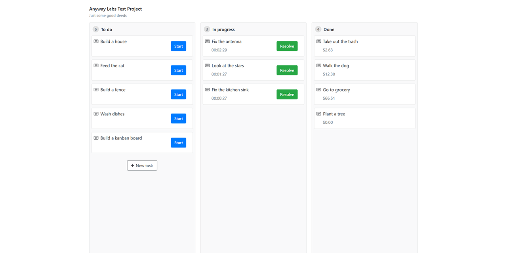Click the card icon beside Go to grocery
The width and height of the screenshot is (507, 253).
(x=318, y=90)
